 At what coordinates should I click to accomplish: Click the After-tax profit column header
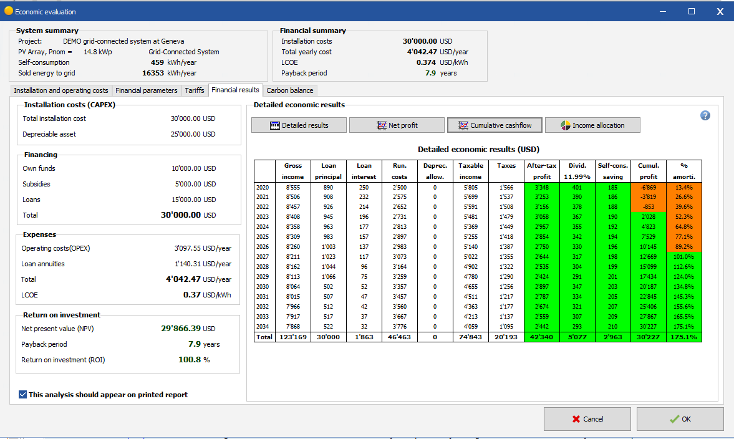[x=541, y=171]
